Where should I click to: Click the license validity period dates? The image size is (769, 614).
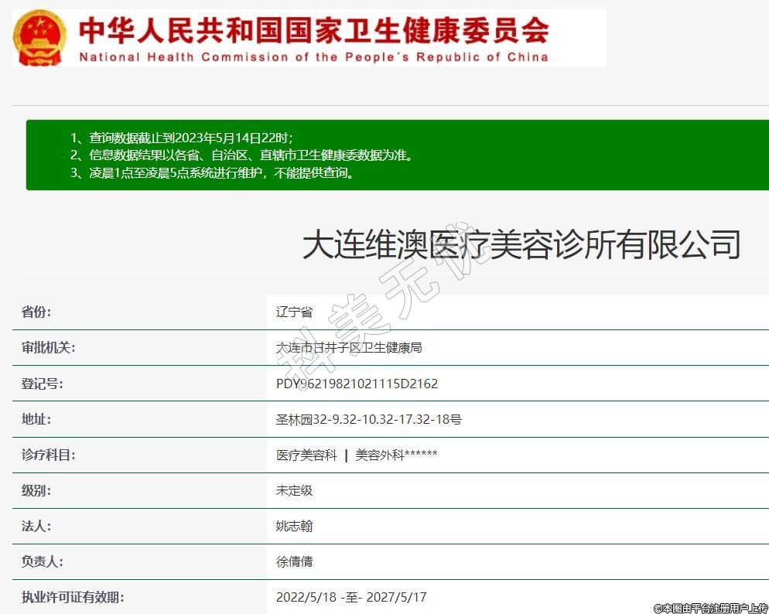click(351, 597)
